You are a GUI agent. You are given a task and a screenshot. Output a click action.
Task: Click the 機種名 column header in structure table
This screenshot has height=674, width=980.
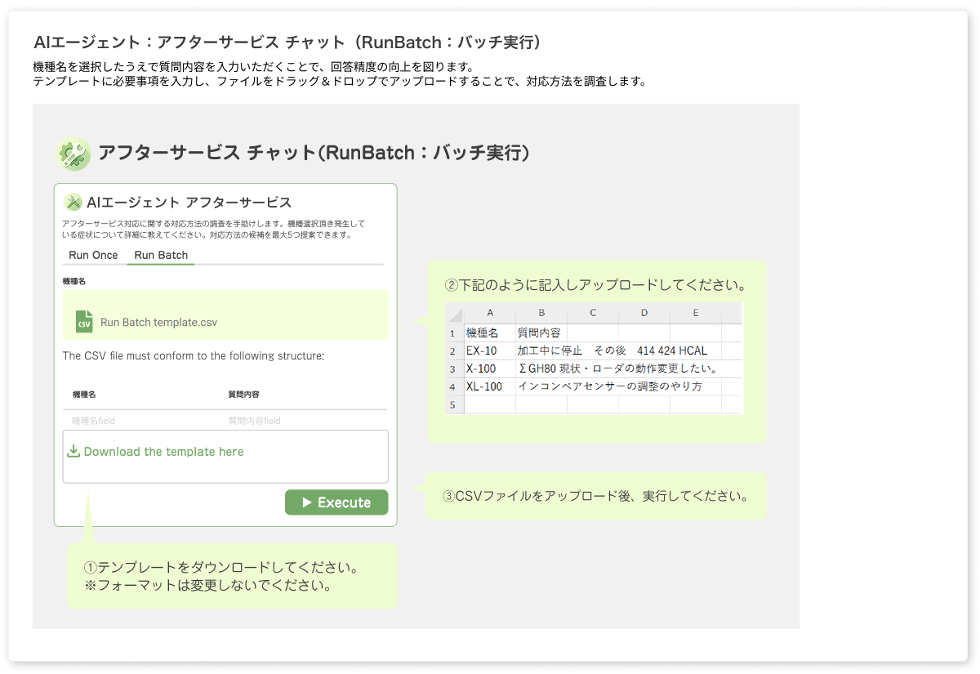[x=84, y=394]
